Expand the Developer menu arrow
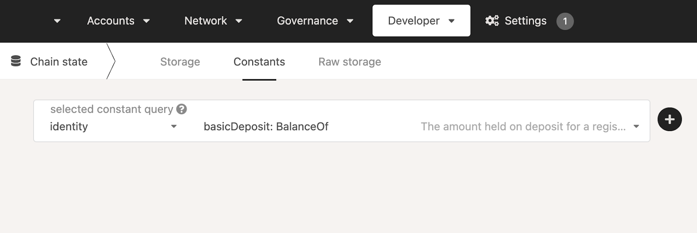Viewport: 697px width, 233px height. [451, 21]
